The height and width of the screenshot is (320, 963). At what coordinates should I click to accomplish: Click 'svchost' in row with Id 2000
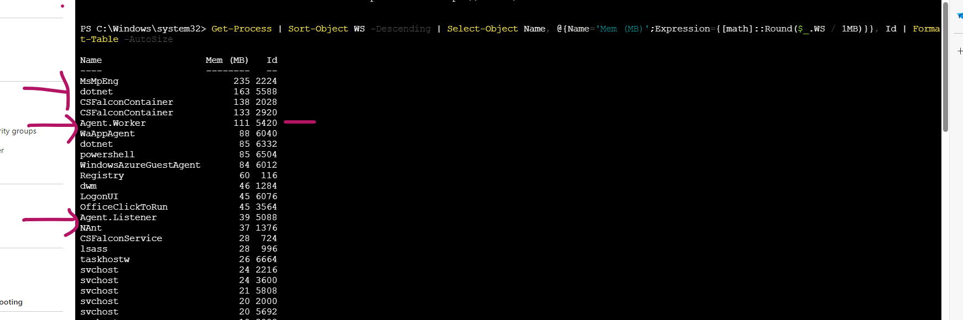99,301
